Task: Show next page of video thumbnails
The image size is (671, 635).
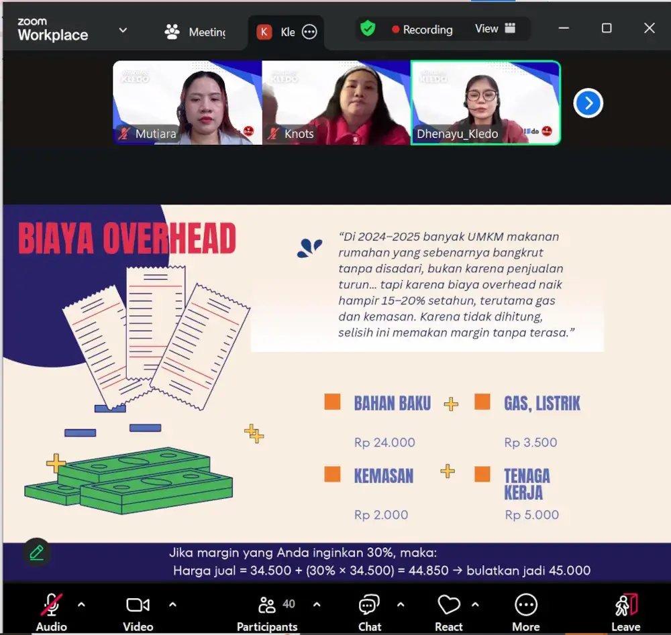Action: [588, 103]
